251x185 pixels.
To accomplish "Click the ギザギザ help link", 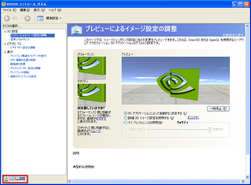I will click(x=101, y=119).
